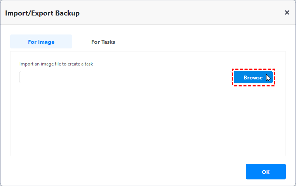Open file picker via Browse
Image resolution: width=296 pixels, height=186 pixels.
tap(253, 77)
